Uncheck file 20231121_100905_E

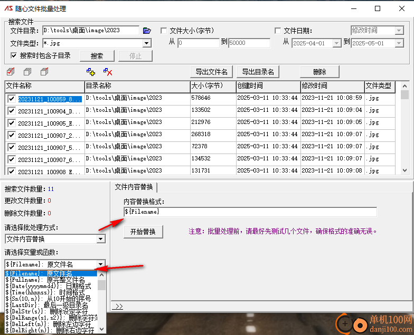(12, 123)
